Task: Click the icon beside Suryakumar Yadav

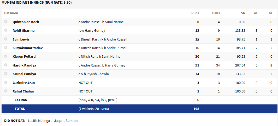Action: (x=6, y=48)
